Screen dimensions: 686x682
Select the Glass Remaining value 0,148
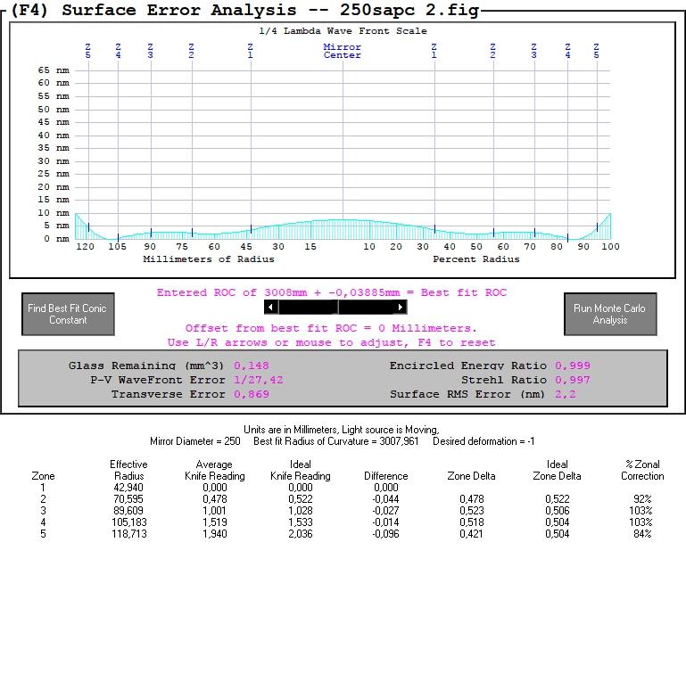pyautogui.click(x=252, y=366)
